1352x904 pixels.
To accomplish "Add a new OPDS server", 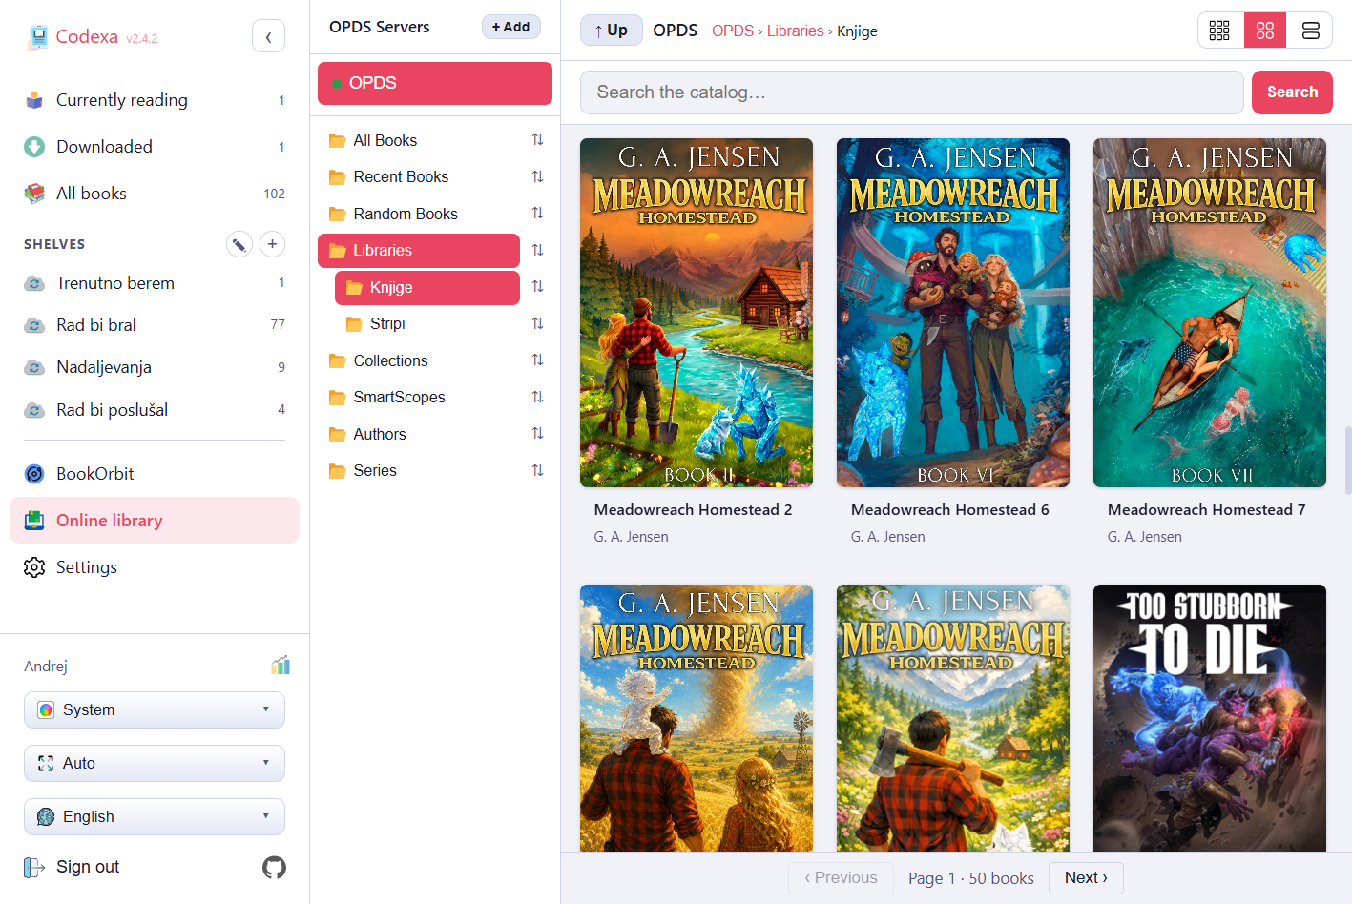I will pos(510,27).
